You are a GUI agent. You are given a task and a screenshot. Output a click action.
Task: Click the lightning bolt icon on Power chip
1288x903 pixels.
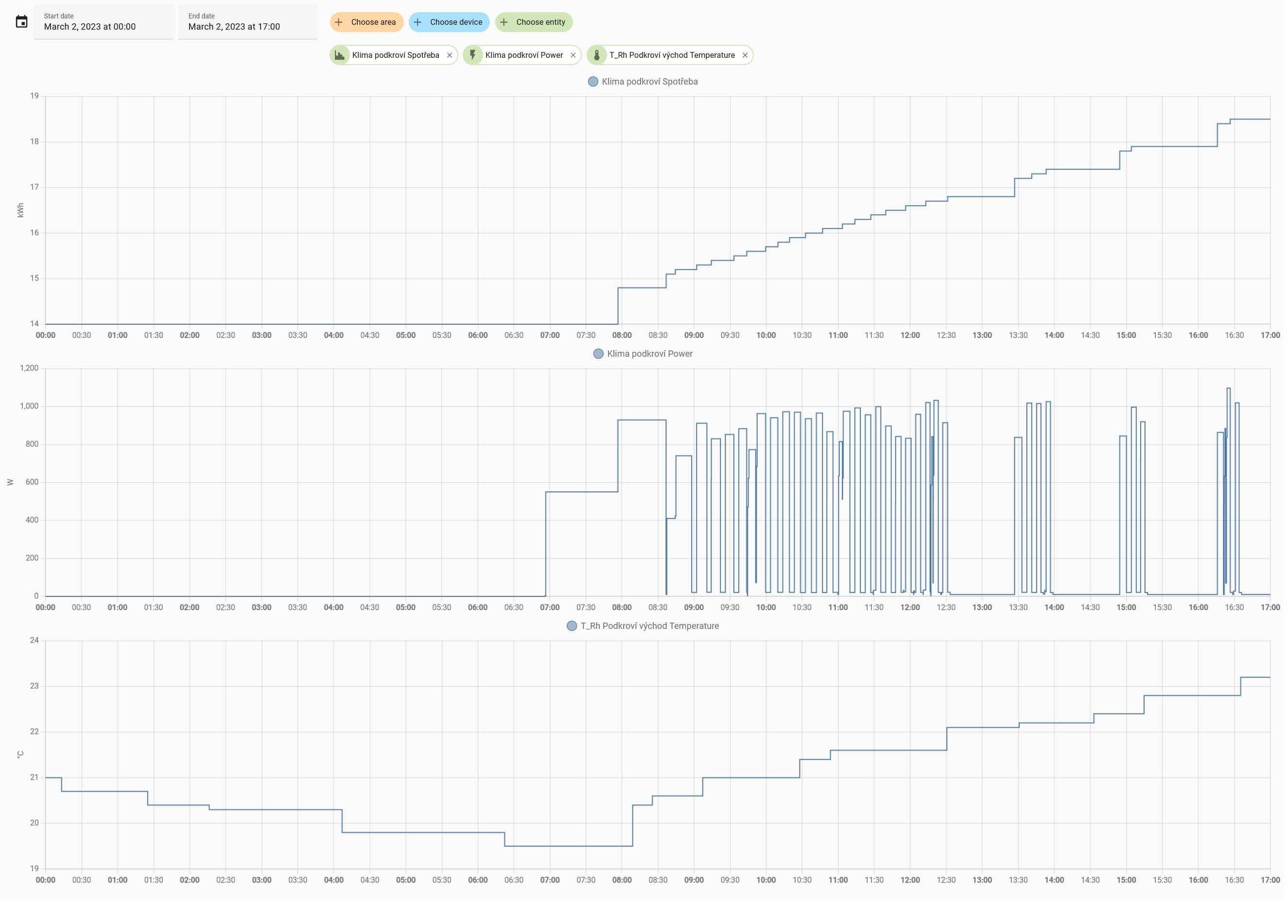(x=473, y=55)
